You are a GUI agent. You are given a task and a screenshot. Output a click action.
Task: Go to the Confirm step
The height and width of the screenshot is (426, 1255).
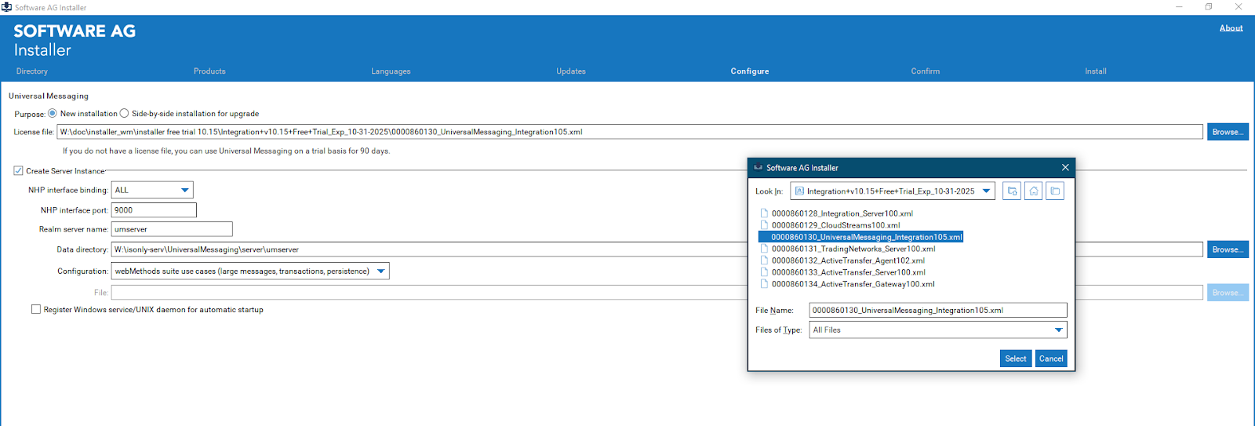[x=926, y=71]
